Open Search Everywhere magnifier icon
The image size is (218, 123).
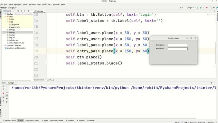211,8
